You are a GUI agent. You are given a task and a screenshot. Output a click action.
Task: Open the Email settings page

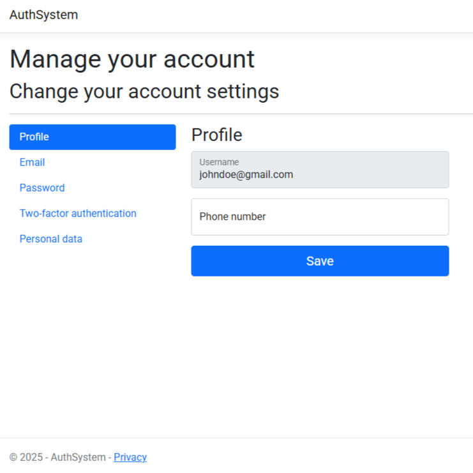point(32,163)
